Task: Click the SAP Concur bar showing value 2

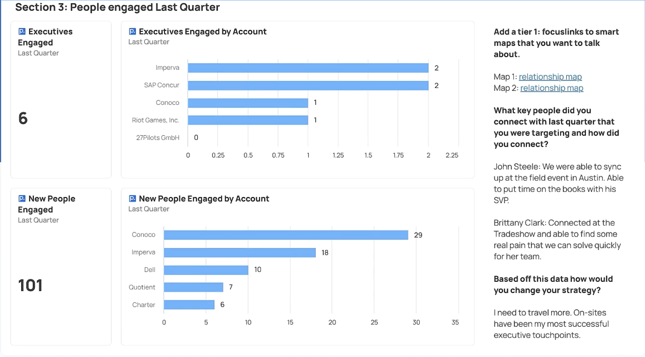Action: 307,85
